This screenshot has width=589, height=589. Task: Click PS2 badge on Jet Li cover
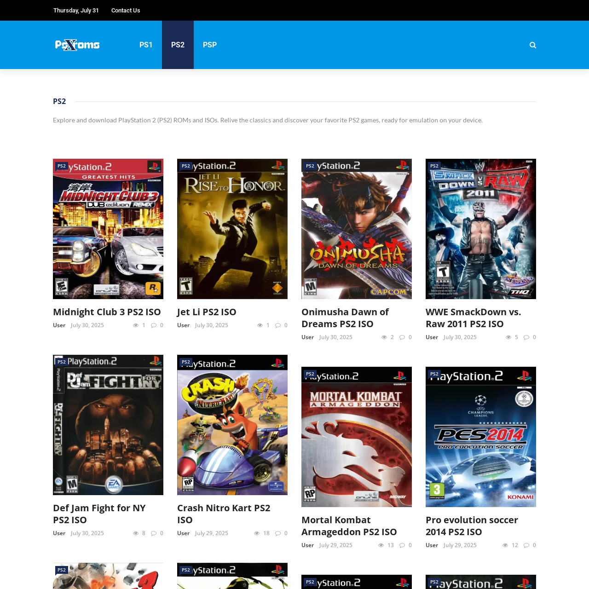186,166
